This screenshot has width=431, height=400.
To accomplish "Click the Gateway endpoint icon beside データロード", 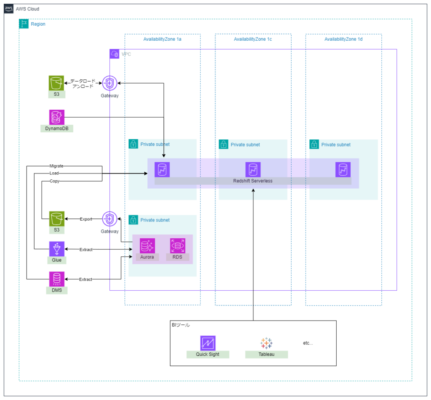I will coord(110,83).
